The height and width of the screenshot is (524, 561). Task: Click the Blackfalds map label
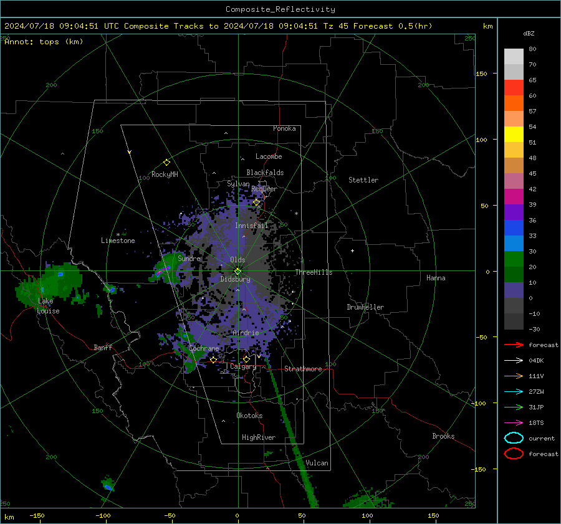[265, 173]
